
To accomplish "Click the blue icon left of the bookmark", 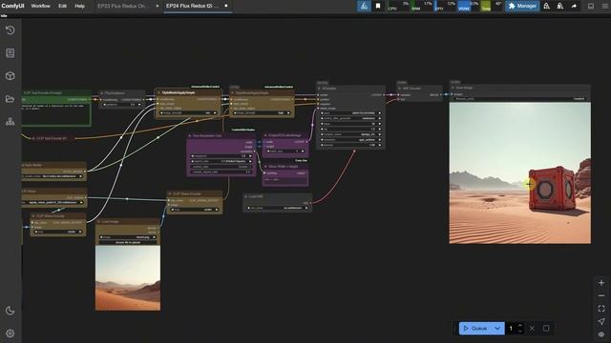I will [364, 6].
